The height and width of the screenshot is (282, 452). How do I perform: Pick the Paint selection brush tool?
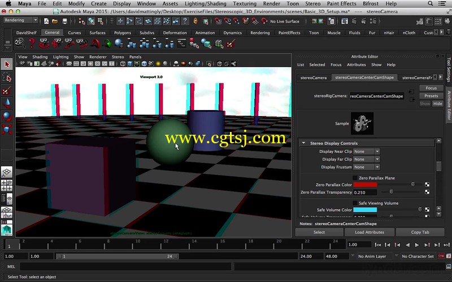(x=7, y=91)
